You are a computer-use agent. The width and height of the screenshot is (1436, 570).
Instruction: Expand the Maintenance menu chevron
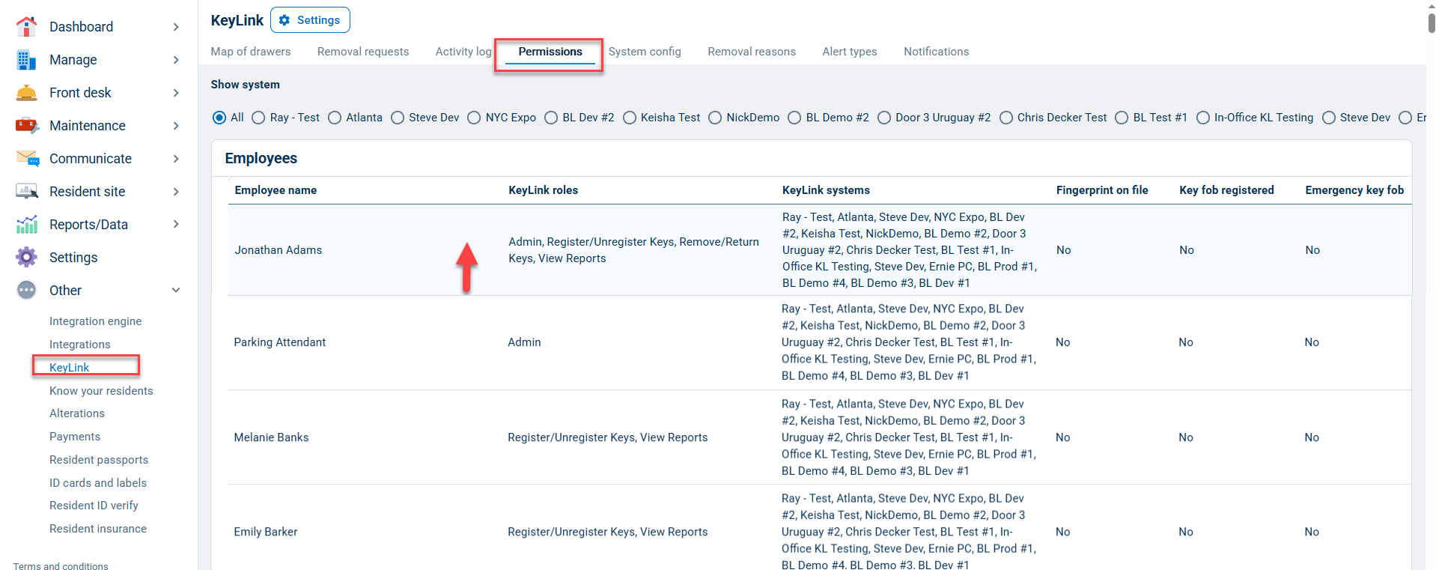(x=176, y=126)
